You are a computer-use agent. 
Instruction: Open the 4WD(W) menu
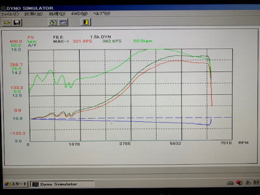79,14
